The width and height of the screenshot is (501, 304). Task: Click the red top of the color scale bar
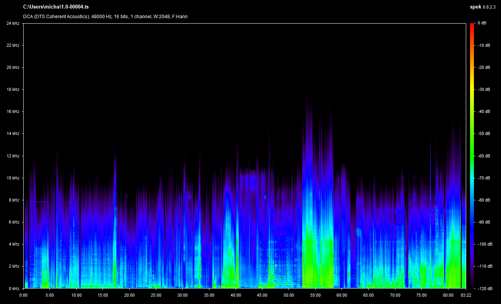point(472,26)
